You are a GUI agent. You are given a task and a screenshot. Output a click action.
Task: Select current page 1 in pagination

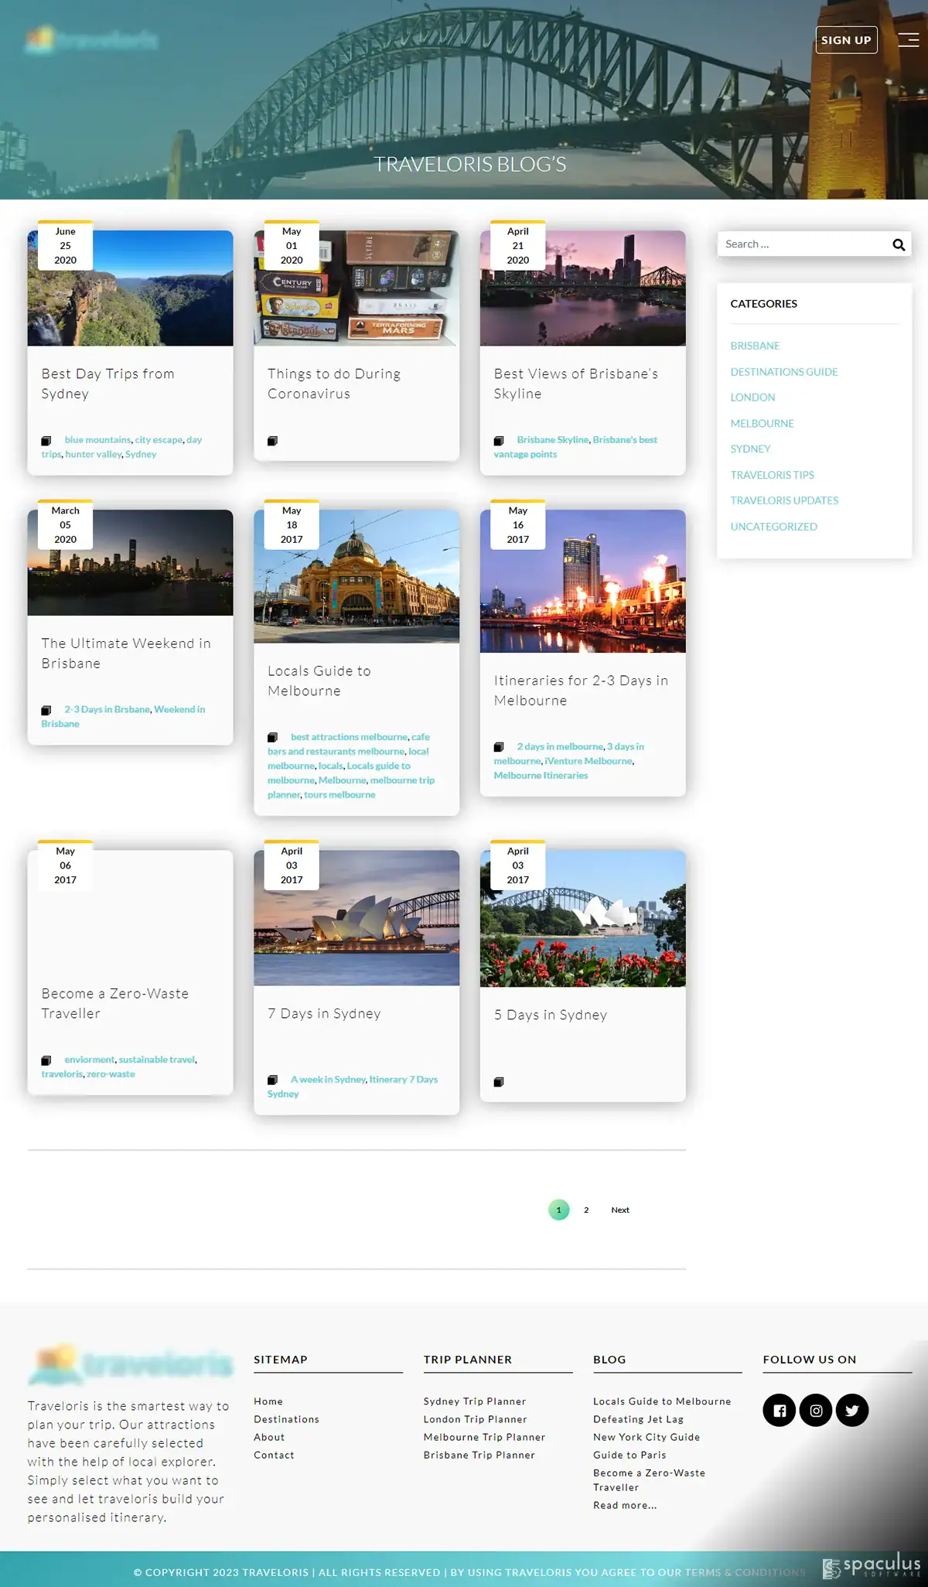[558, 1210]
